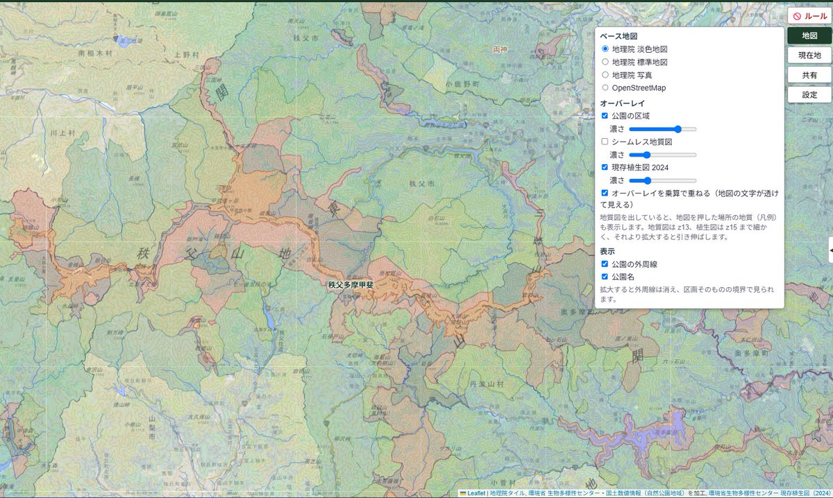The height and width of the screenshot is (498, 833).
Task: Toggle オーバーレイを乗算で重ねる checkbox
Action: point(605,193)
